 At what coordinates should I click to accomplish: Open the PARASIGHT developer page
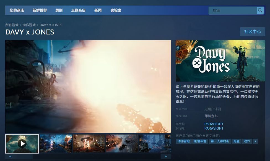pos(214,124)
